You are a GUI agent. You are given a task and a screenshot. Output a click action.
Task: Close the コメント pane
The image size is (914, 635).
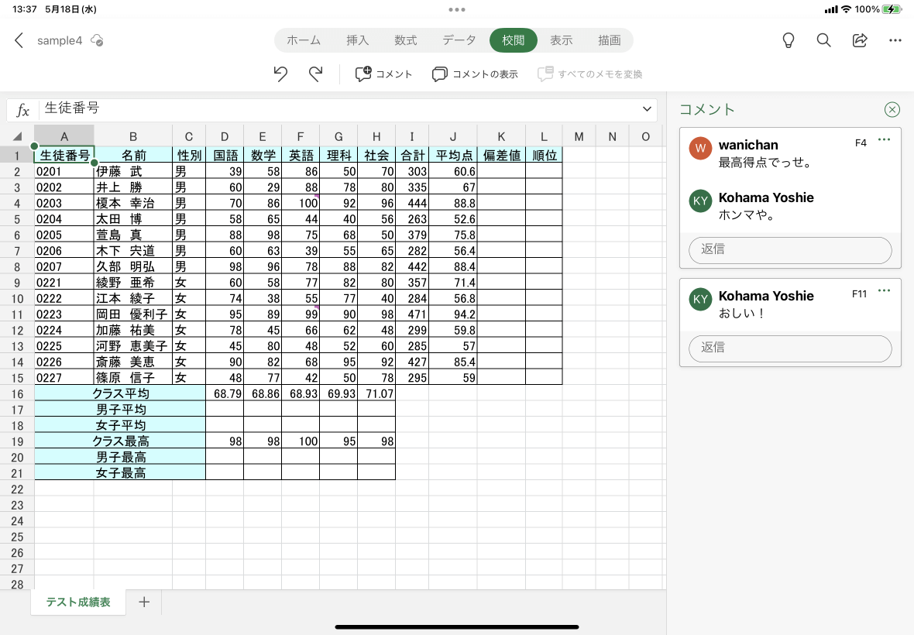(892, 109)
